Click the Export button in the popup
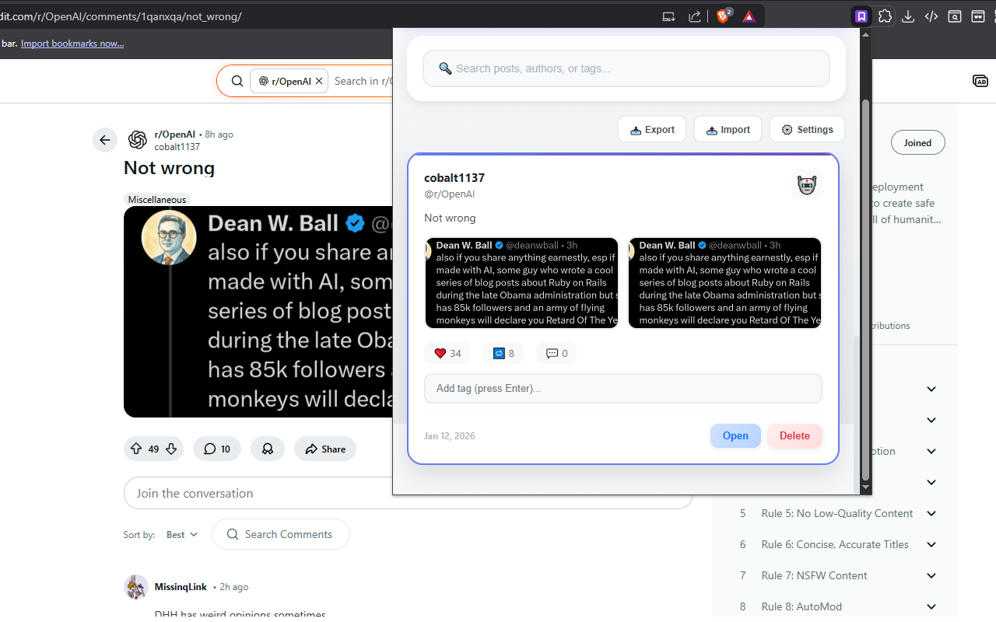 pos(652,129)
